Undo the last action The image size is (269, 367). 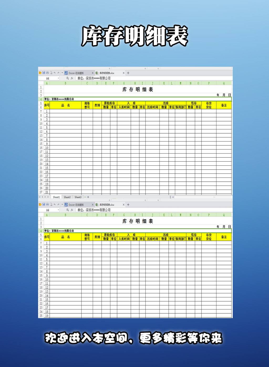(54, 73)
